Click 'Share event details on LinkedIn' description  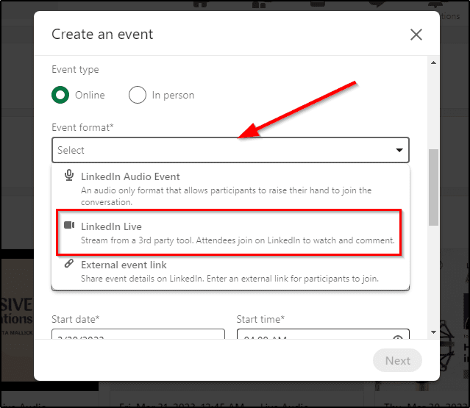(229, 279)
